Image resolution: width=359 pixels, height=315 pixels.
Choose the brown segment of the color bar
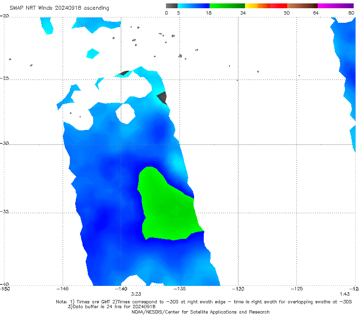coord(302,6)
